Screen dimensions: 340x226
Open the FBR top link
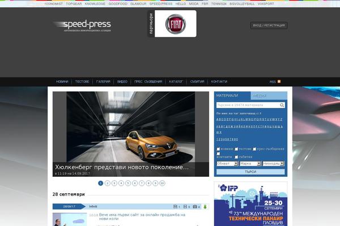pyautogui.click(x=205, y=4)
